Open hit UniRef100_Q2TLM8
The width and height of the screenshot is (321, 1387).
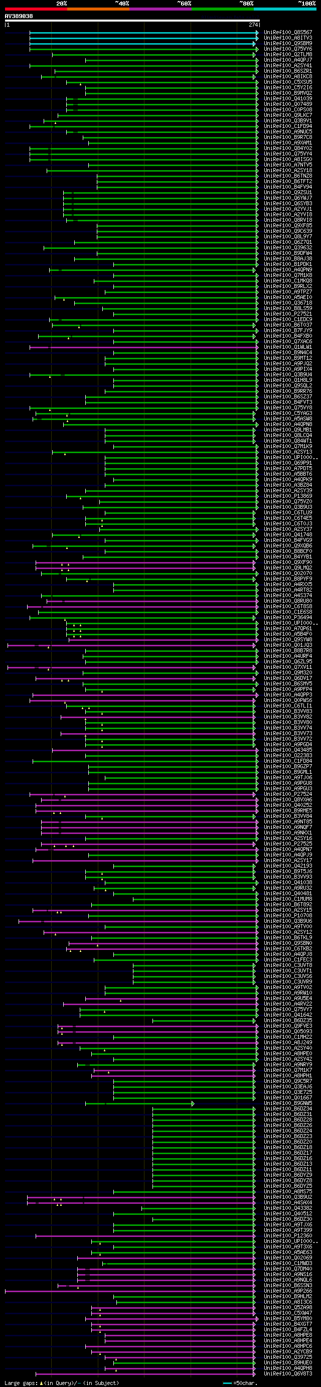click(x=288, y=54)
